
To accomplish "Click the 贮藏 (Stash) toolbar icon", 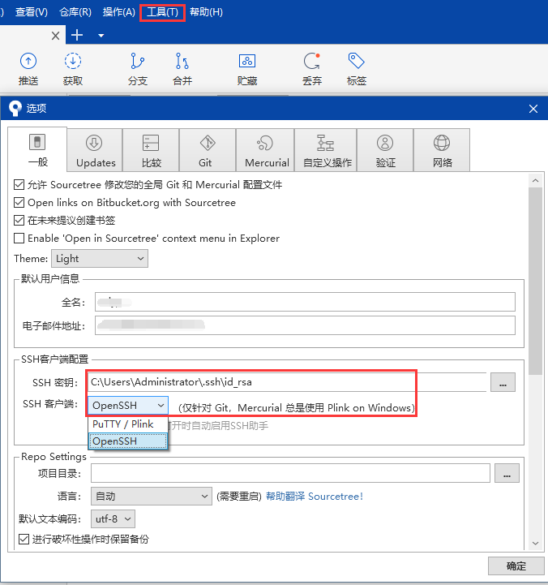I will (247, 69).
